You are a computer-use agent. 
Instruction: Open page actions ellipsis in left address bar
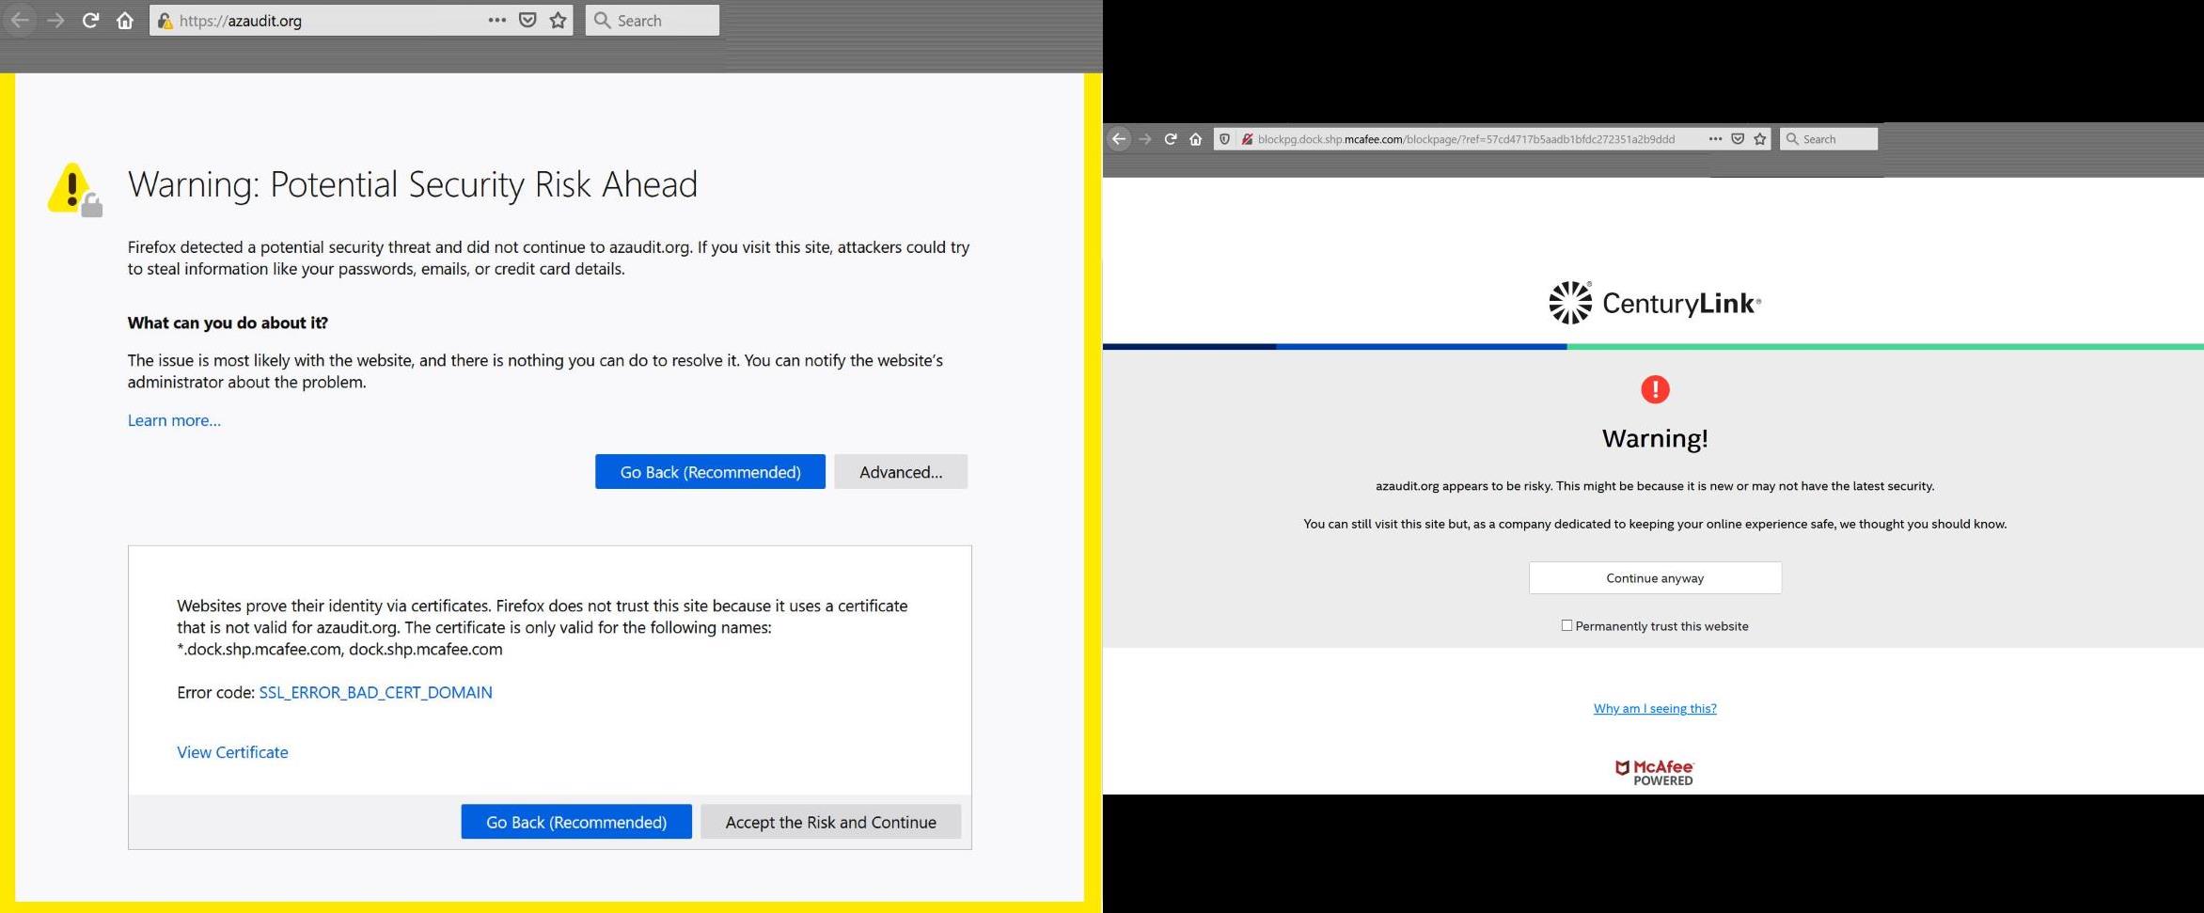497,20
